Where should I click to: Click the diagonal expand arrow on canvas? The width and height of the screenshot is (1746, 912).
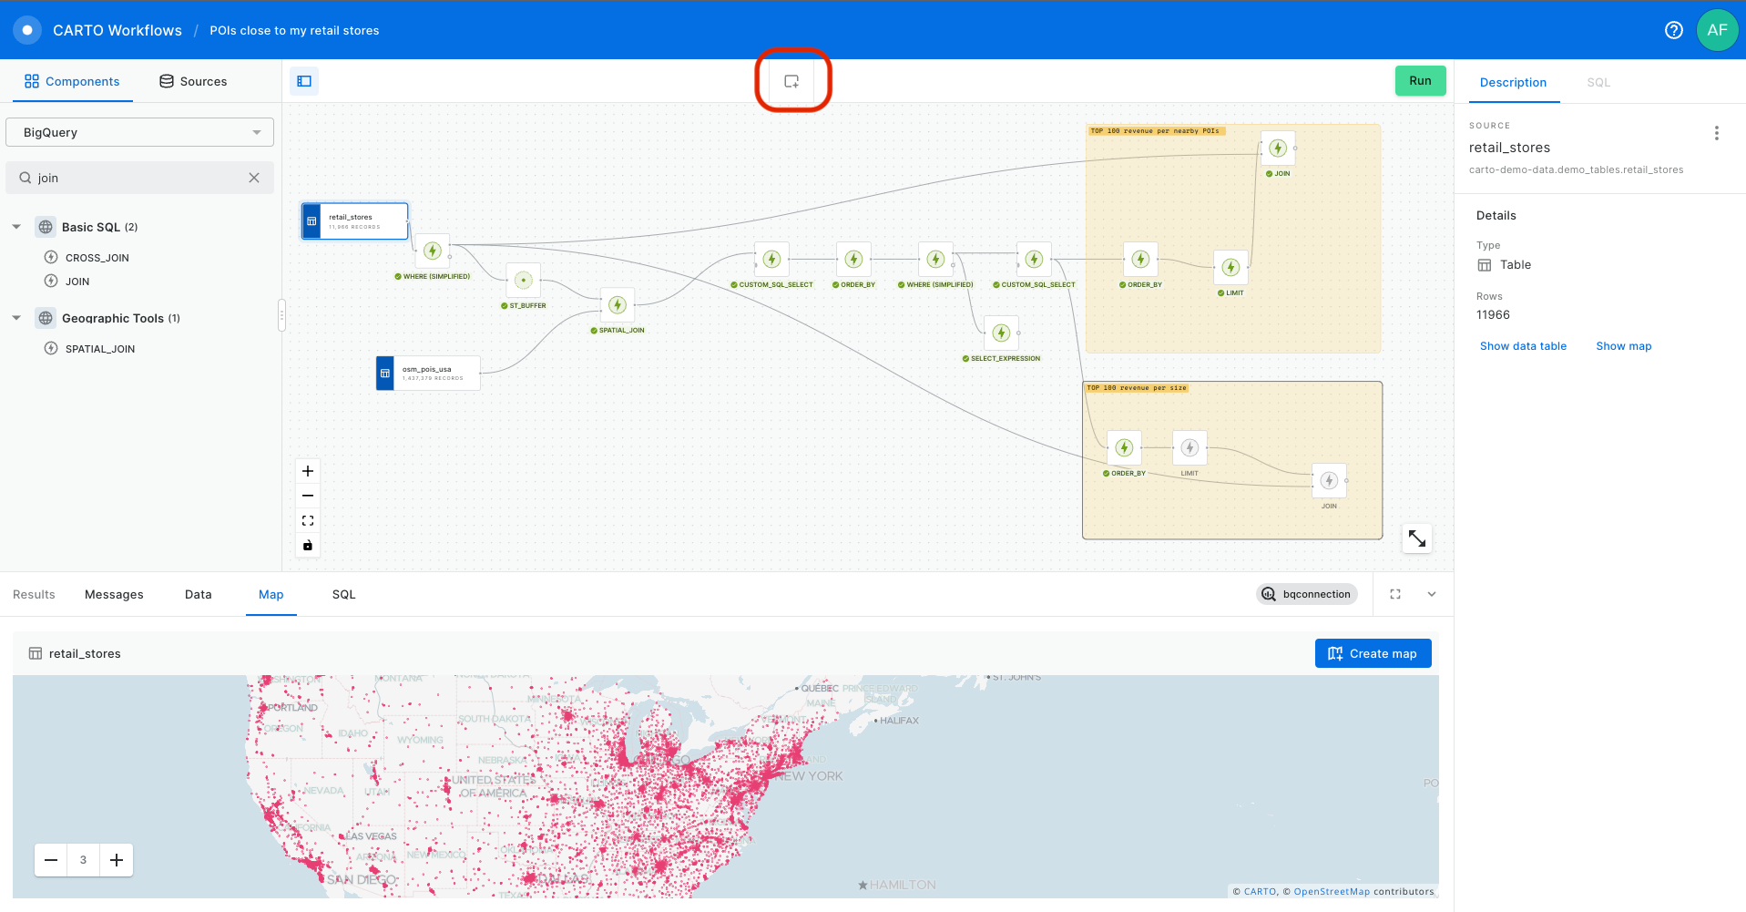pos(1416,538)
